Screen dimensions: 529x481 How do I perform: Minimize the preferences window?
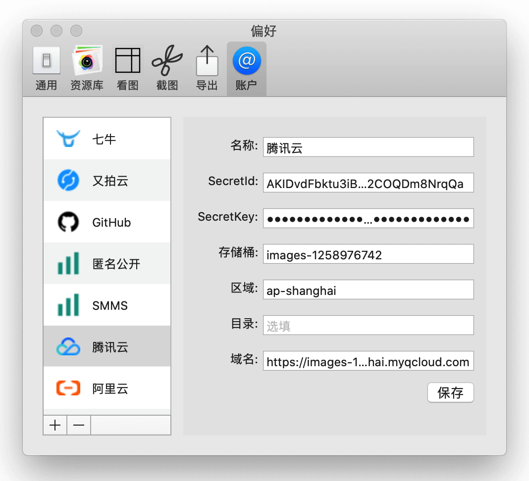point(56,31)
